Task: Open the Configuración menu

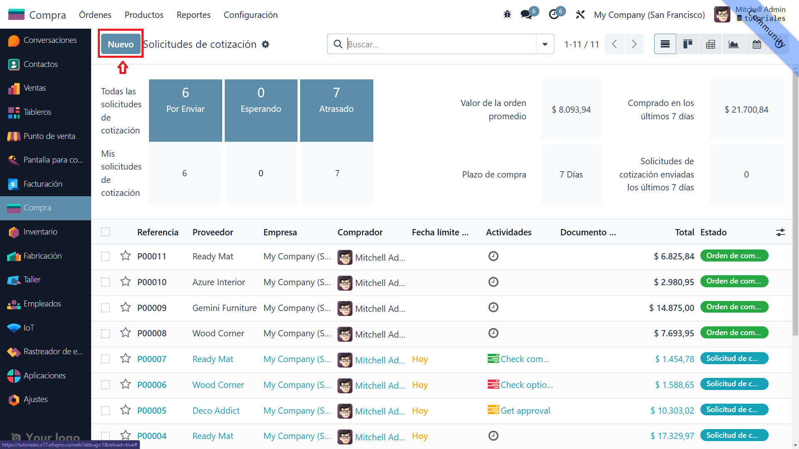Action: pos(251,15)
